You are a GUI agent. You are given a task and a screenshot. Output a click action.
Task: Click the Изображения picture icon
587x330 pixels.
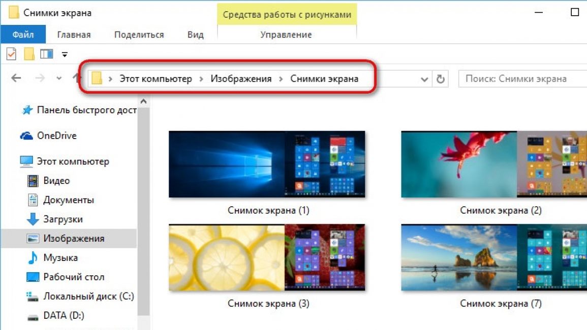click(33, 238)
